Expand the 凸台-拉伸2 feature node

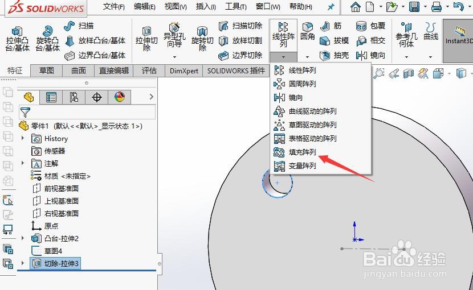click(x=23, y=238)
